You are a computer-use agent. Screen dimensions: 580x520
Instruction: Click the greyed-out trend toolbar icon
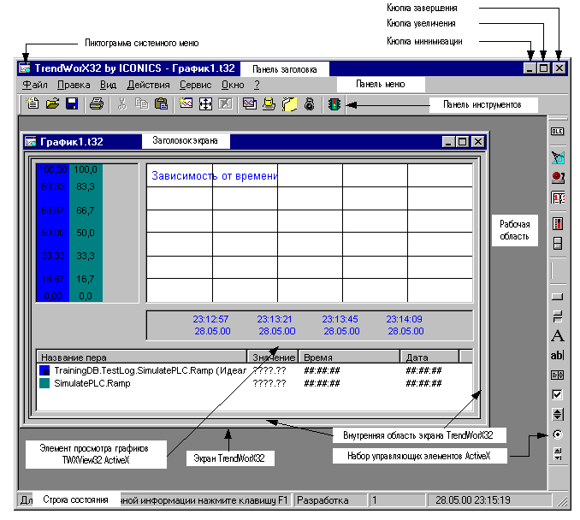[225, 104]
